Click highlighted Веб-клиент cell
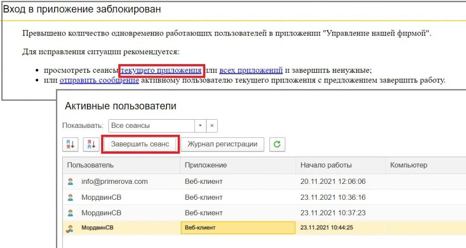The image size is (466, 248). [x=238, y=228]
